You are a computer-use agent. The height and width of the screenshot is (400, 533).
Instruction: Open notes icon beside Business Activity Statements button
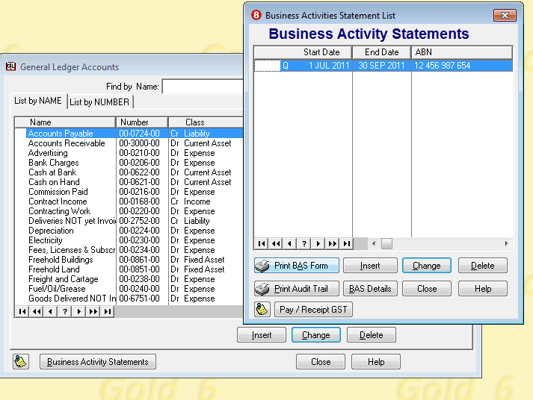21,362
